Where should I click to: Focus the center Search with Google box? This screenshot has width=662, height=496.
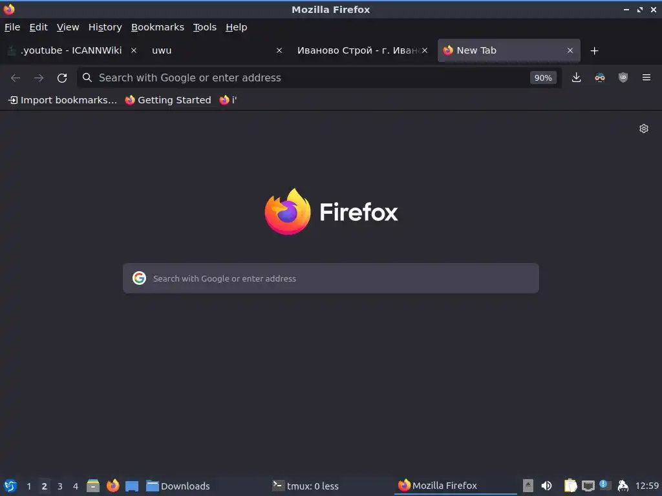330,278
